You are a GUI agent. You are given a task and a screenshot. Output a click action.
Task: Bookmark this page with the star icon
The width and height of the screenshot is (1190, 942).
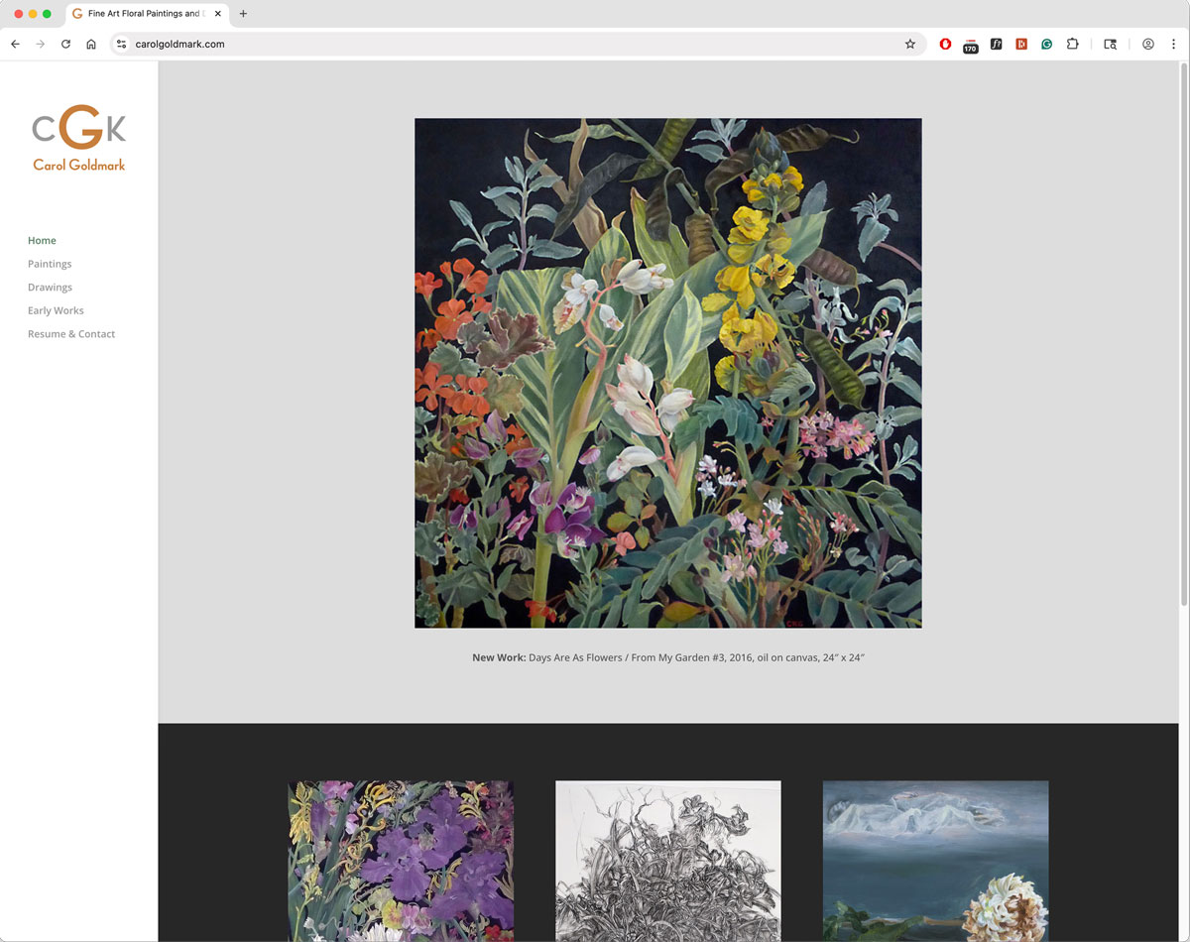tap(909, 44)
